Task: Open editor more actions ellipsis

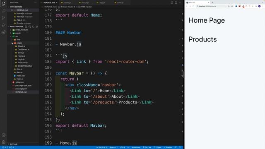Action: (x=180, y=2)
